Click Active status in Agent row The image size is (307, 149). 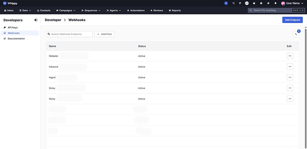(x=141, y=78)
